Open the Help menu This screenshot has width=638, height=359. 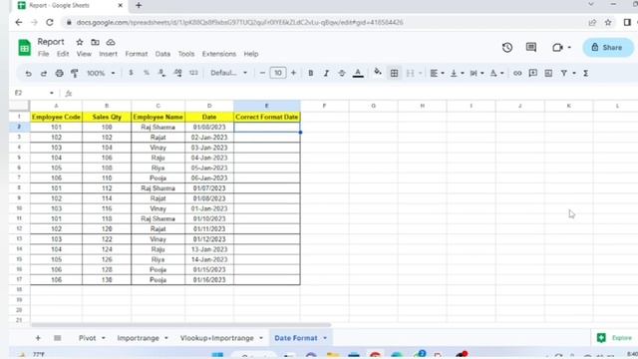[251, 54]
